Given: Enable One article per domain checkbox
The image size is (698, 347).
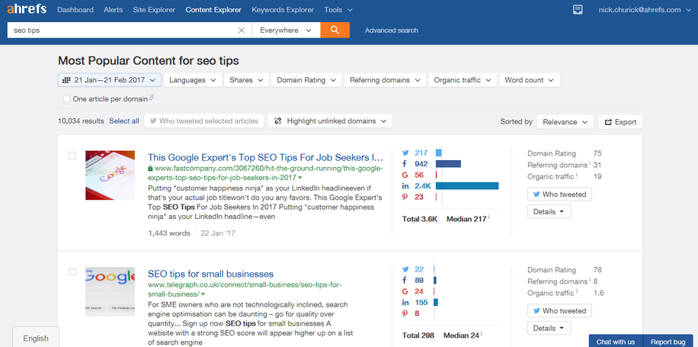Looking at the screenshot, I should click(x=66, y=99).
